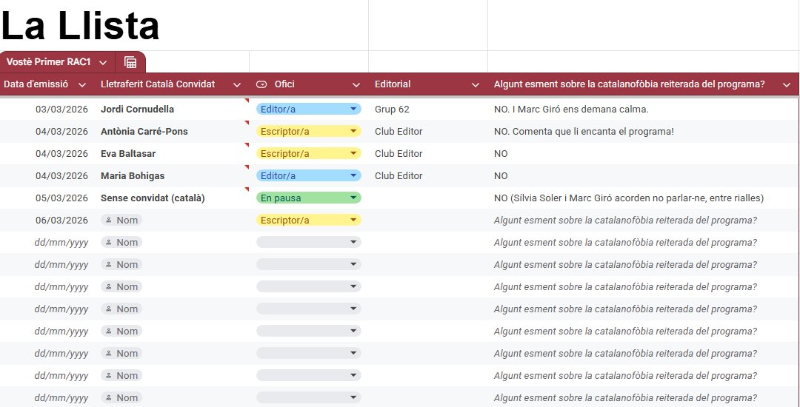Screen dimensions: 800x407
Task: Change Jordi Cornudella's Editor/a dropdown chip
Action: pos(309,109)
